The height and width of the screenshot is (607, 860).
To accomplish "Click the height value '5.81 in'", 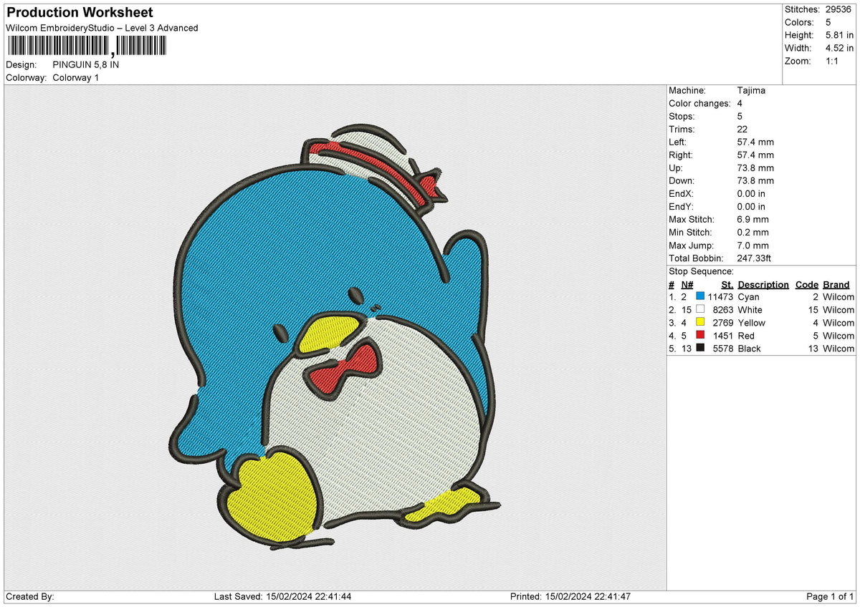I will (x=839, y=35).
